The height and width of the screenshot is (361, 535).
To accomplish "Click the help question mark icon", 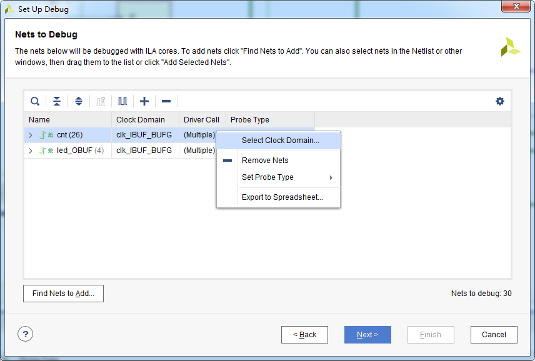I will coord(25,334).
